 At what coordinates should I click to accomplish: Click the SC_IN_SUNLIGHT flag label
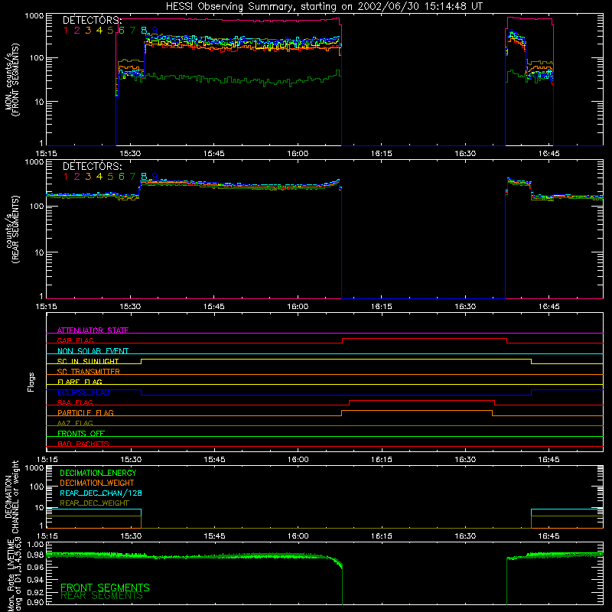[88, 361]
